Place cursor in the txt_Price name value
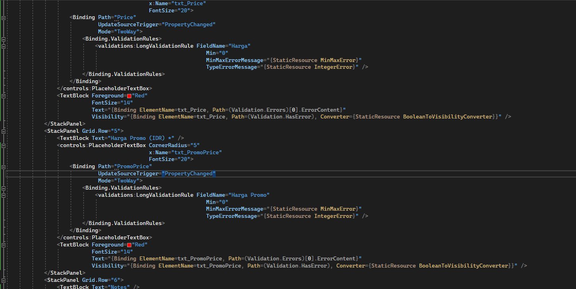This screenshot has height=289, width=576. coord(189,3)
